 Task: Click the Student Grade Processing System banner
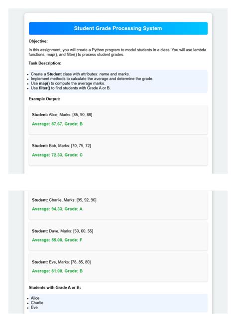pos(118,28)
